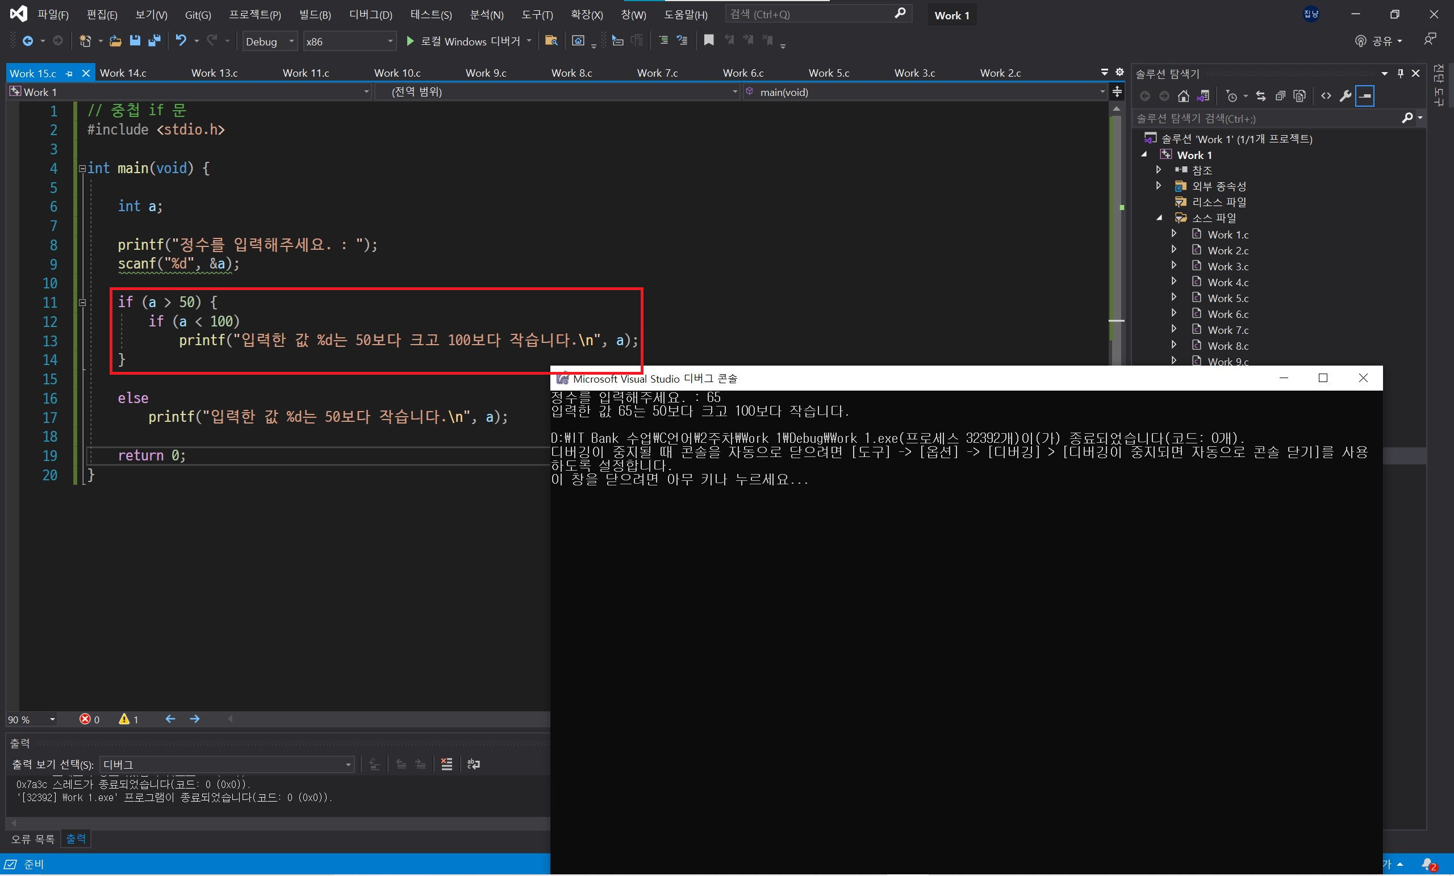
Task: Click the bookmark toggle icon
Action: [709, 40]
